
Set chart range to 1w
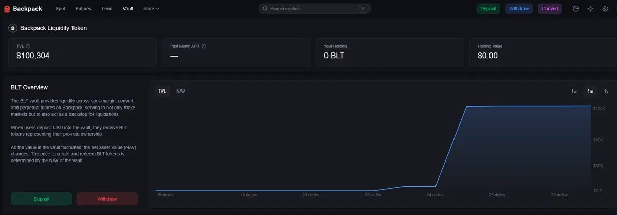(574, 91)
